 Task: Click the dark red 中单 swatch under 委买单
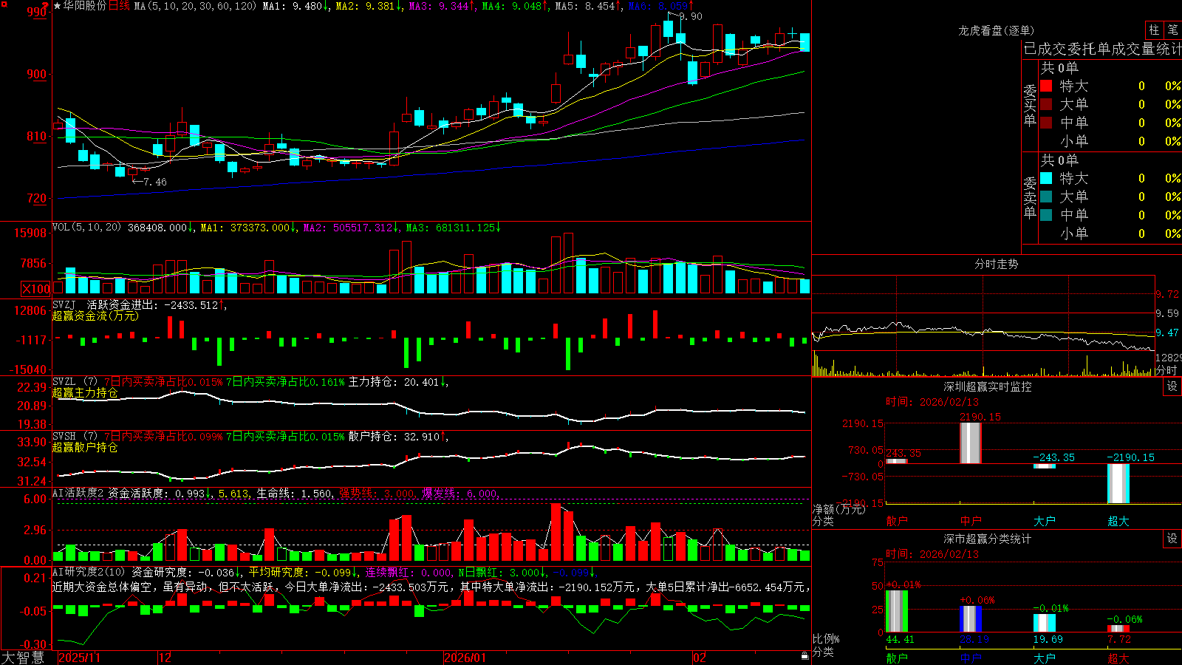point(1046,123)
